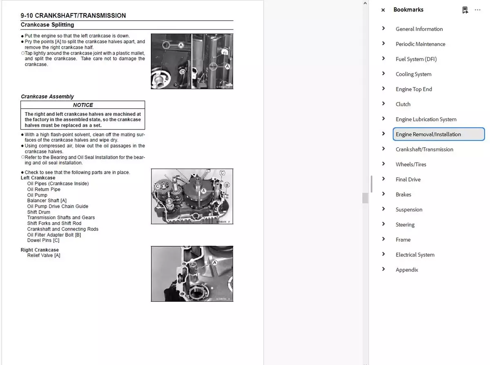The image size is (490, 365).
Task: Open the Wheels/Tires bookmark
Action: 411,165
